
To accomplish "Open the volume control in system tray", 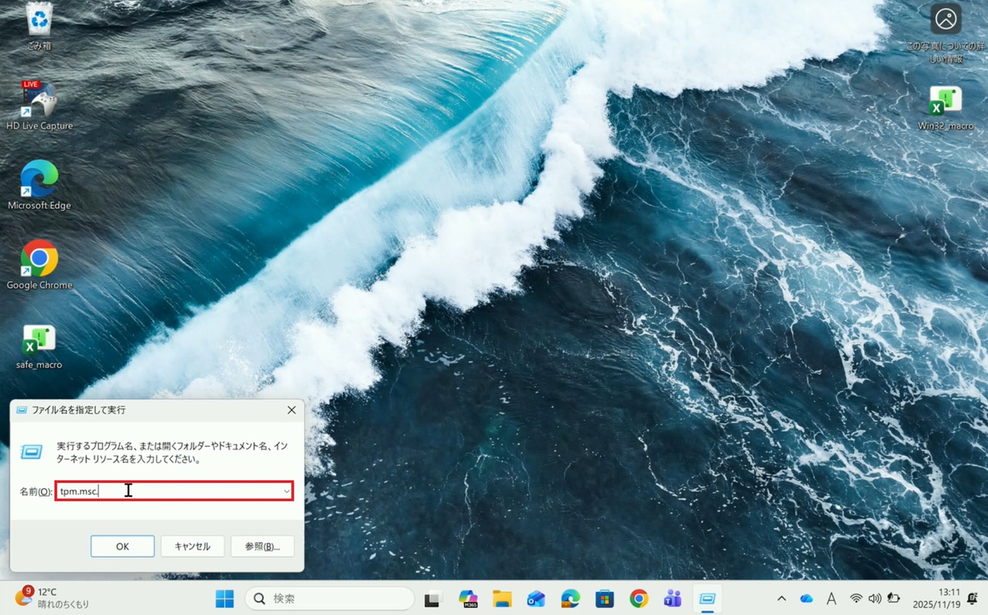I will point(874,599).
